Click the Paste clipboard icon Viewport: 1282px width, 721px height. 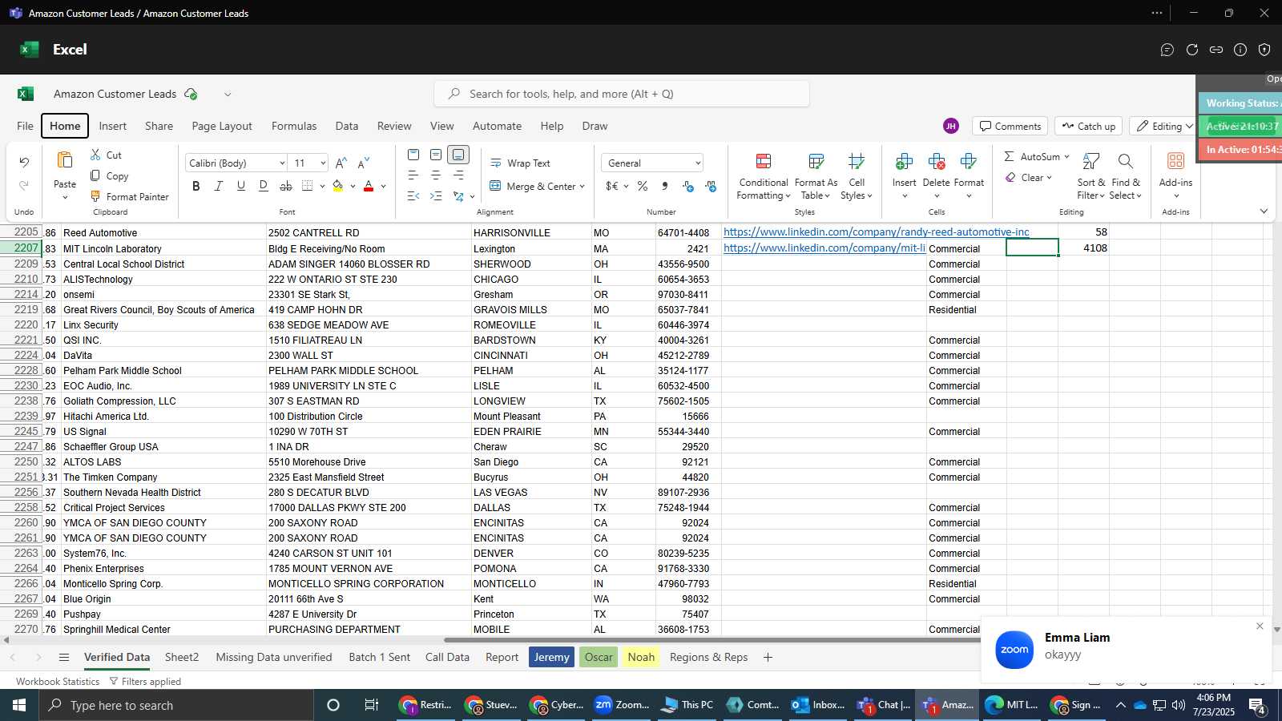pyautogui.click(x=65, y=160)
